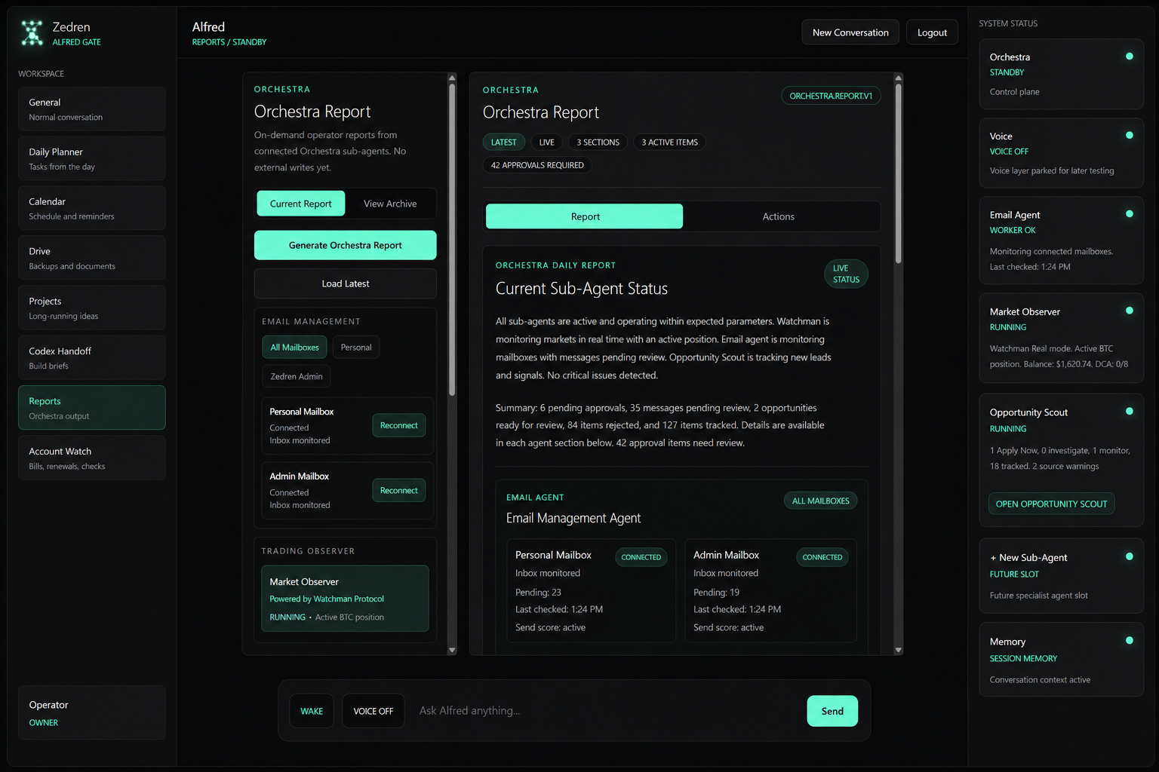
Task: Toggle the VOICE OFF button
Action: point(374,711)
